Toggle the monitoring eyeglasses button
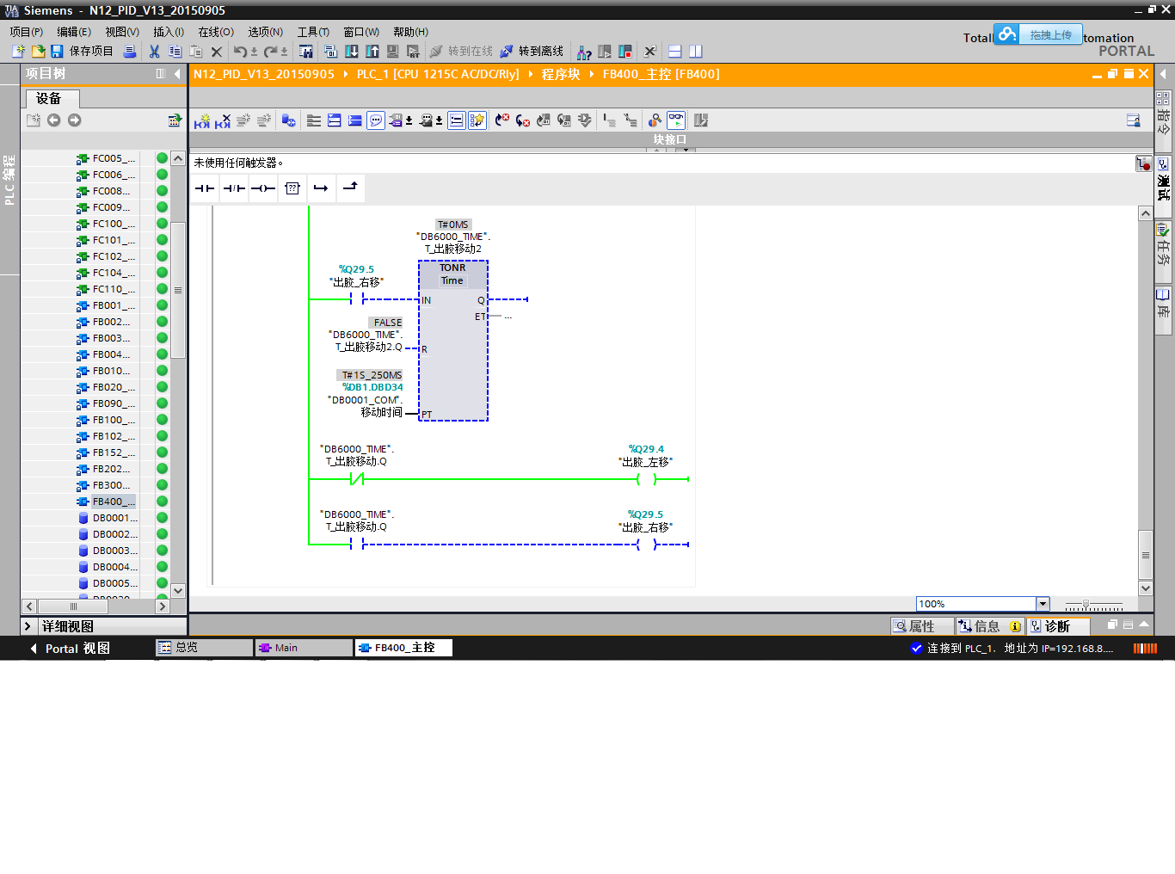This screenshot has width=1175, height=874. pos(676,120)
